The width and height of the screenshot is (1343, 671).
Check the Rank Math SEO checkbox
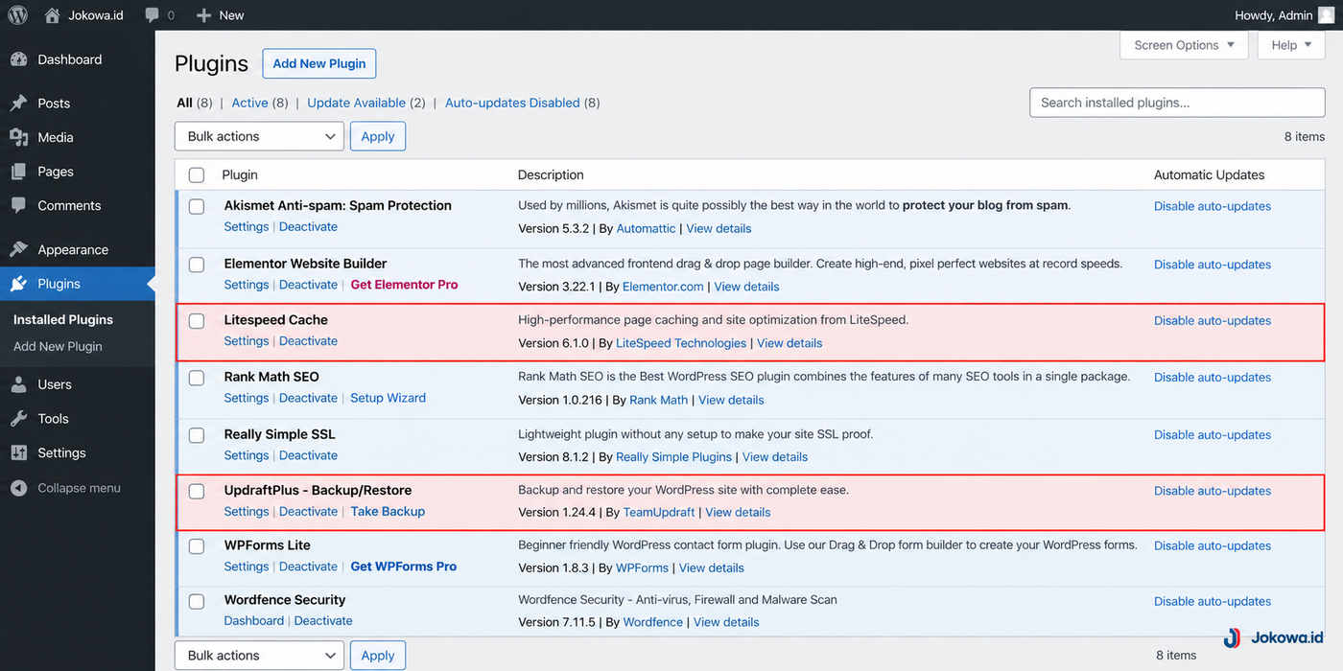pyautogui.click(x=197, y=378)
